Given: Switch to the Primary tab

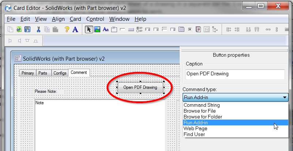Looking at the screenshot, I should pyautogui.click(x=28, y=73).
